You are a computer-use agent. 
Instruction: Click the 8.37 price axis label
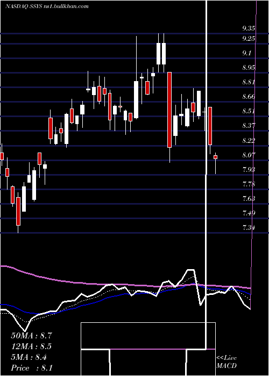tap(249, 125)
